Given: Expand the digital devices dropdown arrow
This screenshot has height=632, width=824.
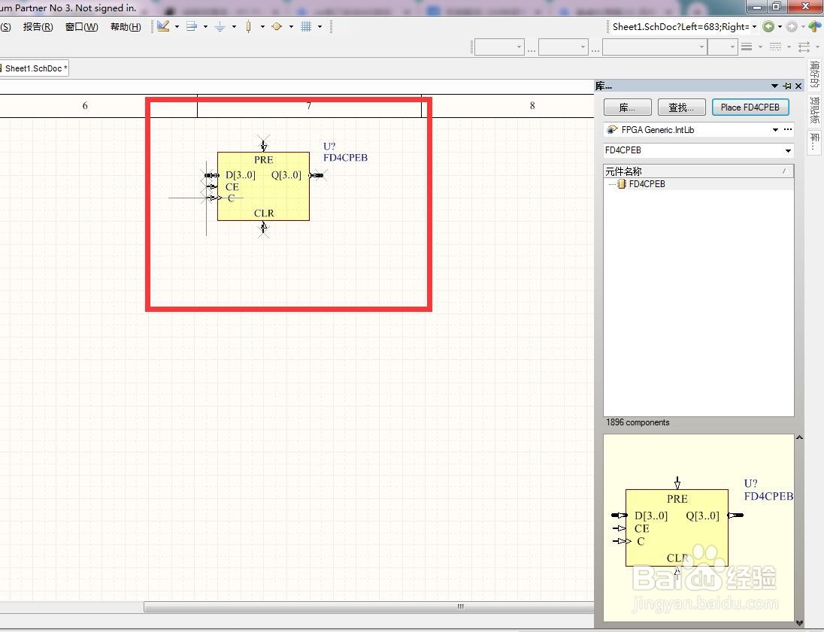Looking at the screenshot, I should pyautogui.click(x=262, y=26).
